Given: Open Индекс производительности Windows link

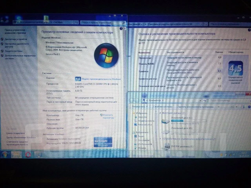Looking at the screenshot, I should 101,79.
